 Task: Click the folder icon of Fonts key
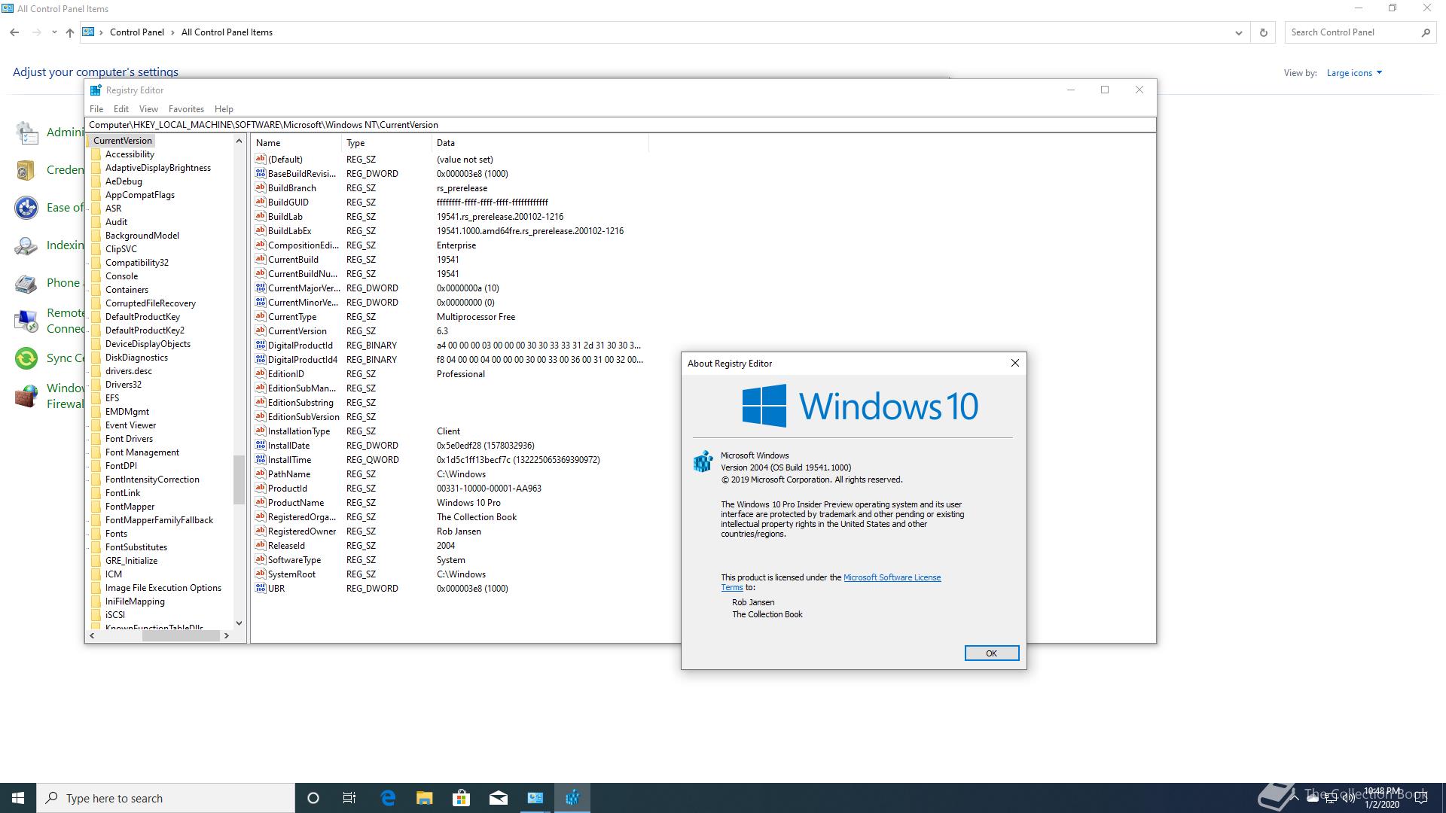(x=96, y=534)
